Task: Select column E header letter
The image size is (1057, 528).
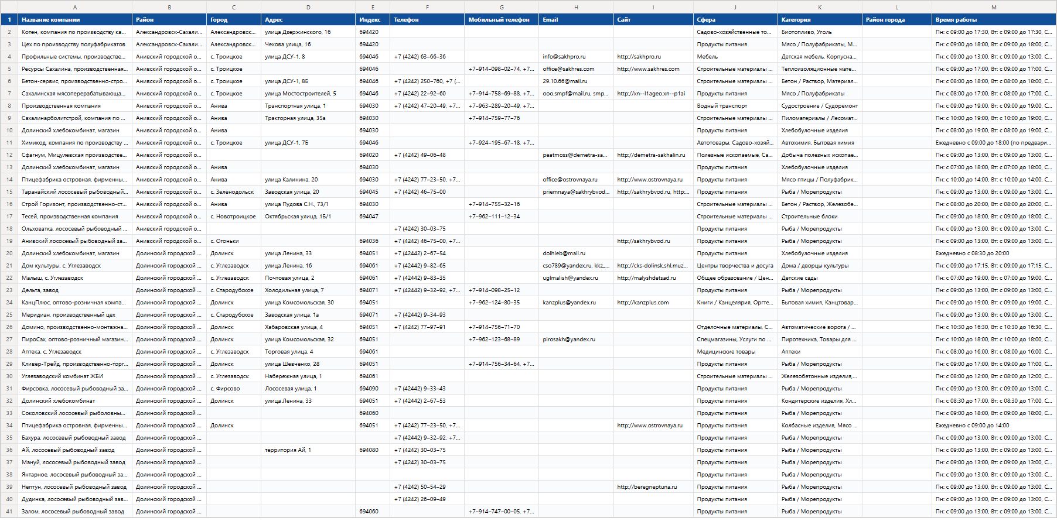Action: 373,7
